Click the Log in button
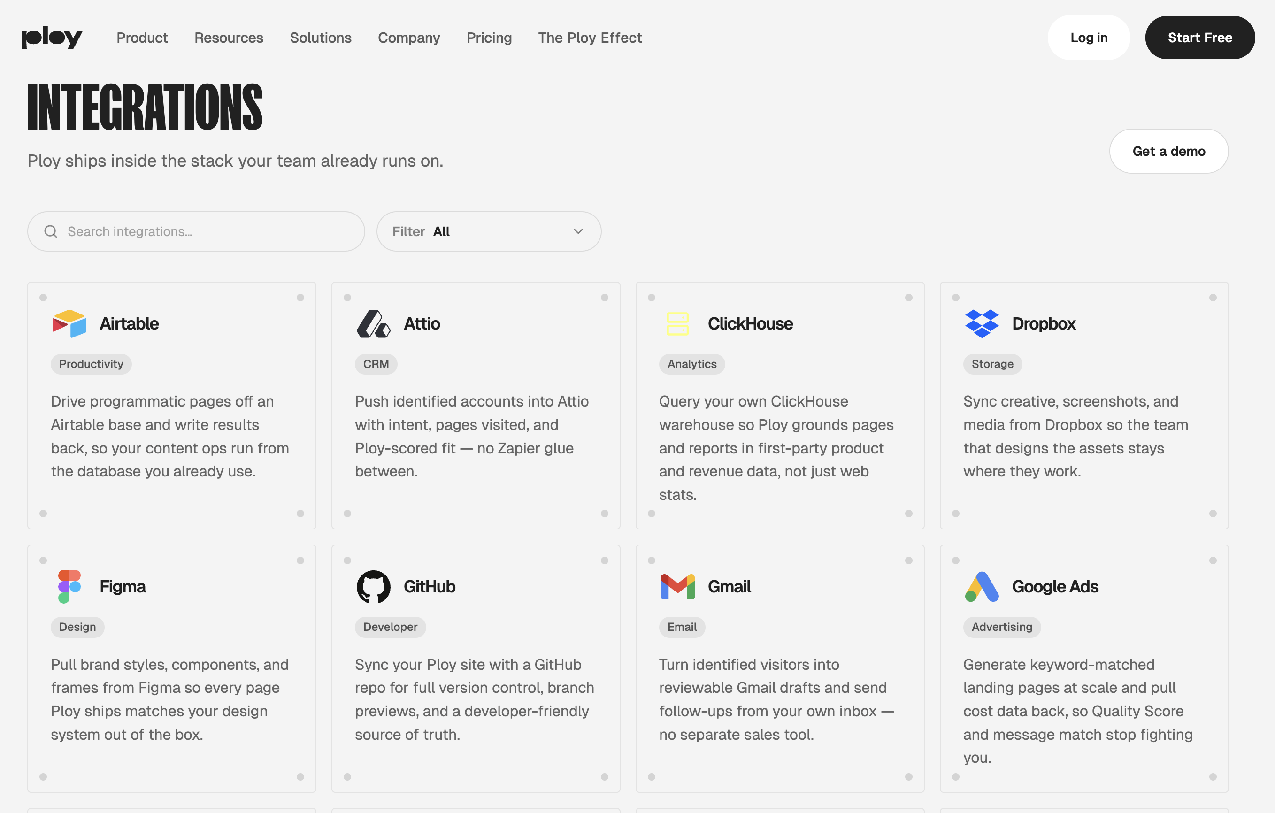 1089,38
